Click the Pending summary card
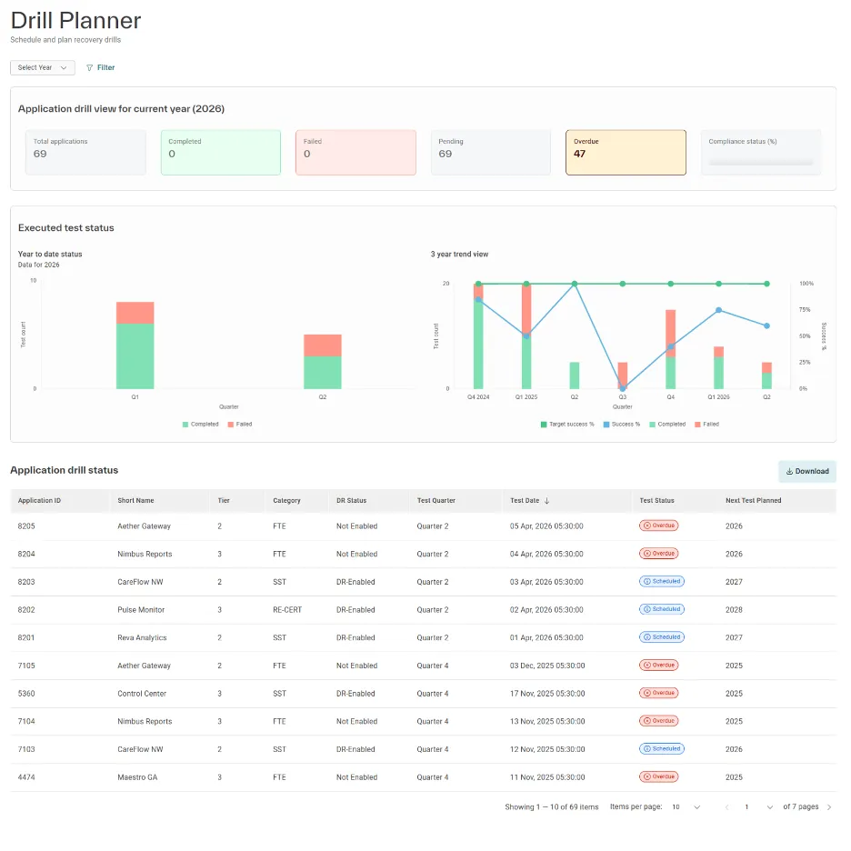Viewport: 851px width, 851px height. coord(491,153)
